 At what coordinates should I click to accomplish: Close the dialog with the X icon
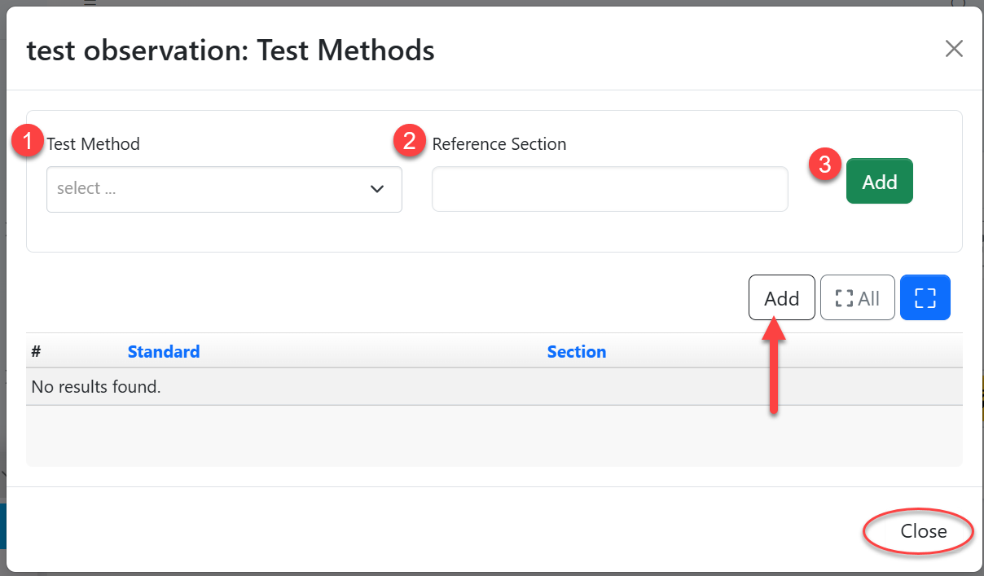pos(954,49)
